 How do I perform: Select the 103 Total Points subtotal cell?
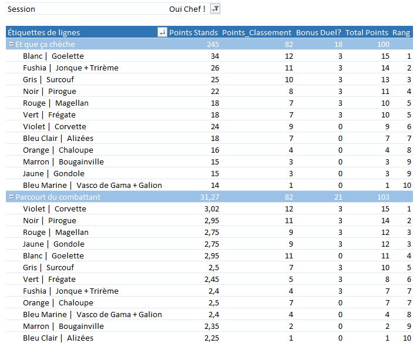pos(381,197)
